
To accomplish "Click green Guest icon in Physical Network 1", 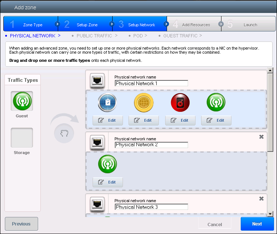I will [216, 103].
